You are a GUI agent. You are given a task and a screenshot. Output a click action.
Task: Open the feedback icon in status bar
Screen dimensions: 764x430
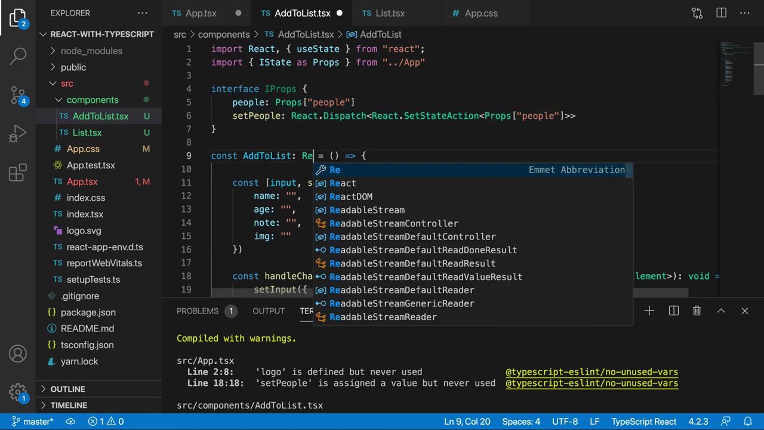(726, 422)
